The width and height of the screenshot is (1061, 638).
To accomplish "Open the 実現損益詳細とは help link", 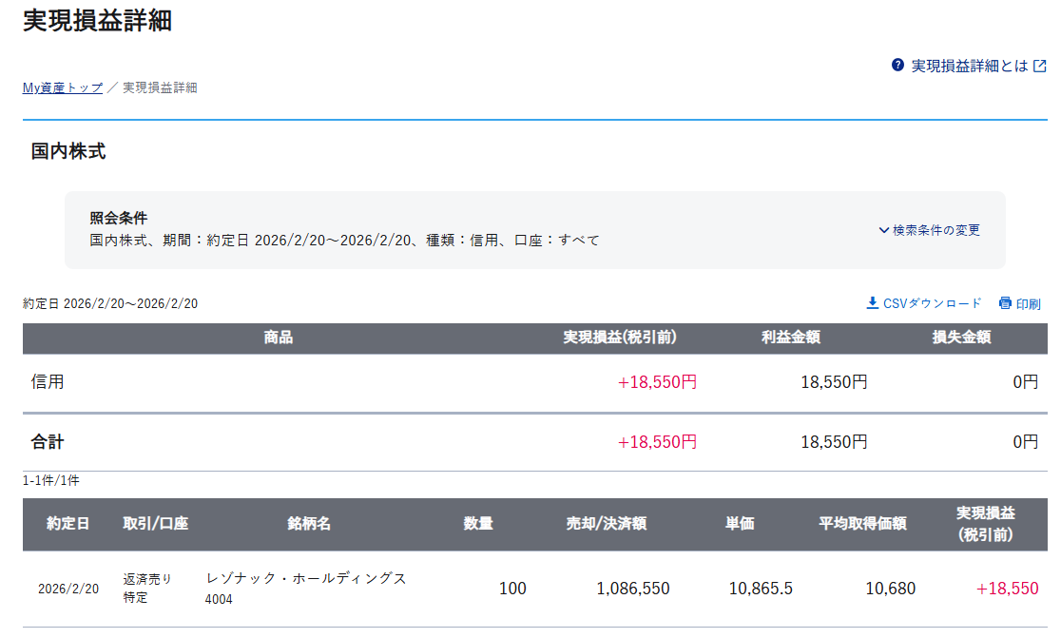I will [x=970, y=66].
